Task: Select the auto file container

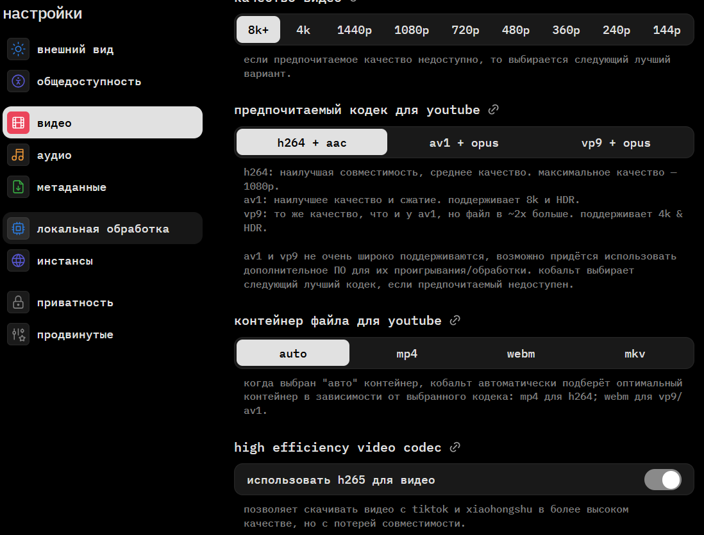Action: [293, 353]
